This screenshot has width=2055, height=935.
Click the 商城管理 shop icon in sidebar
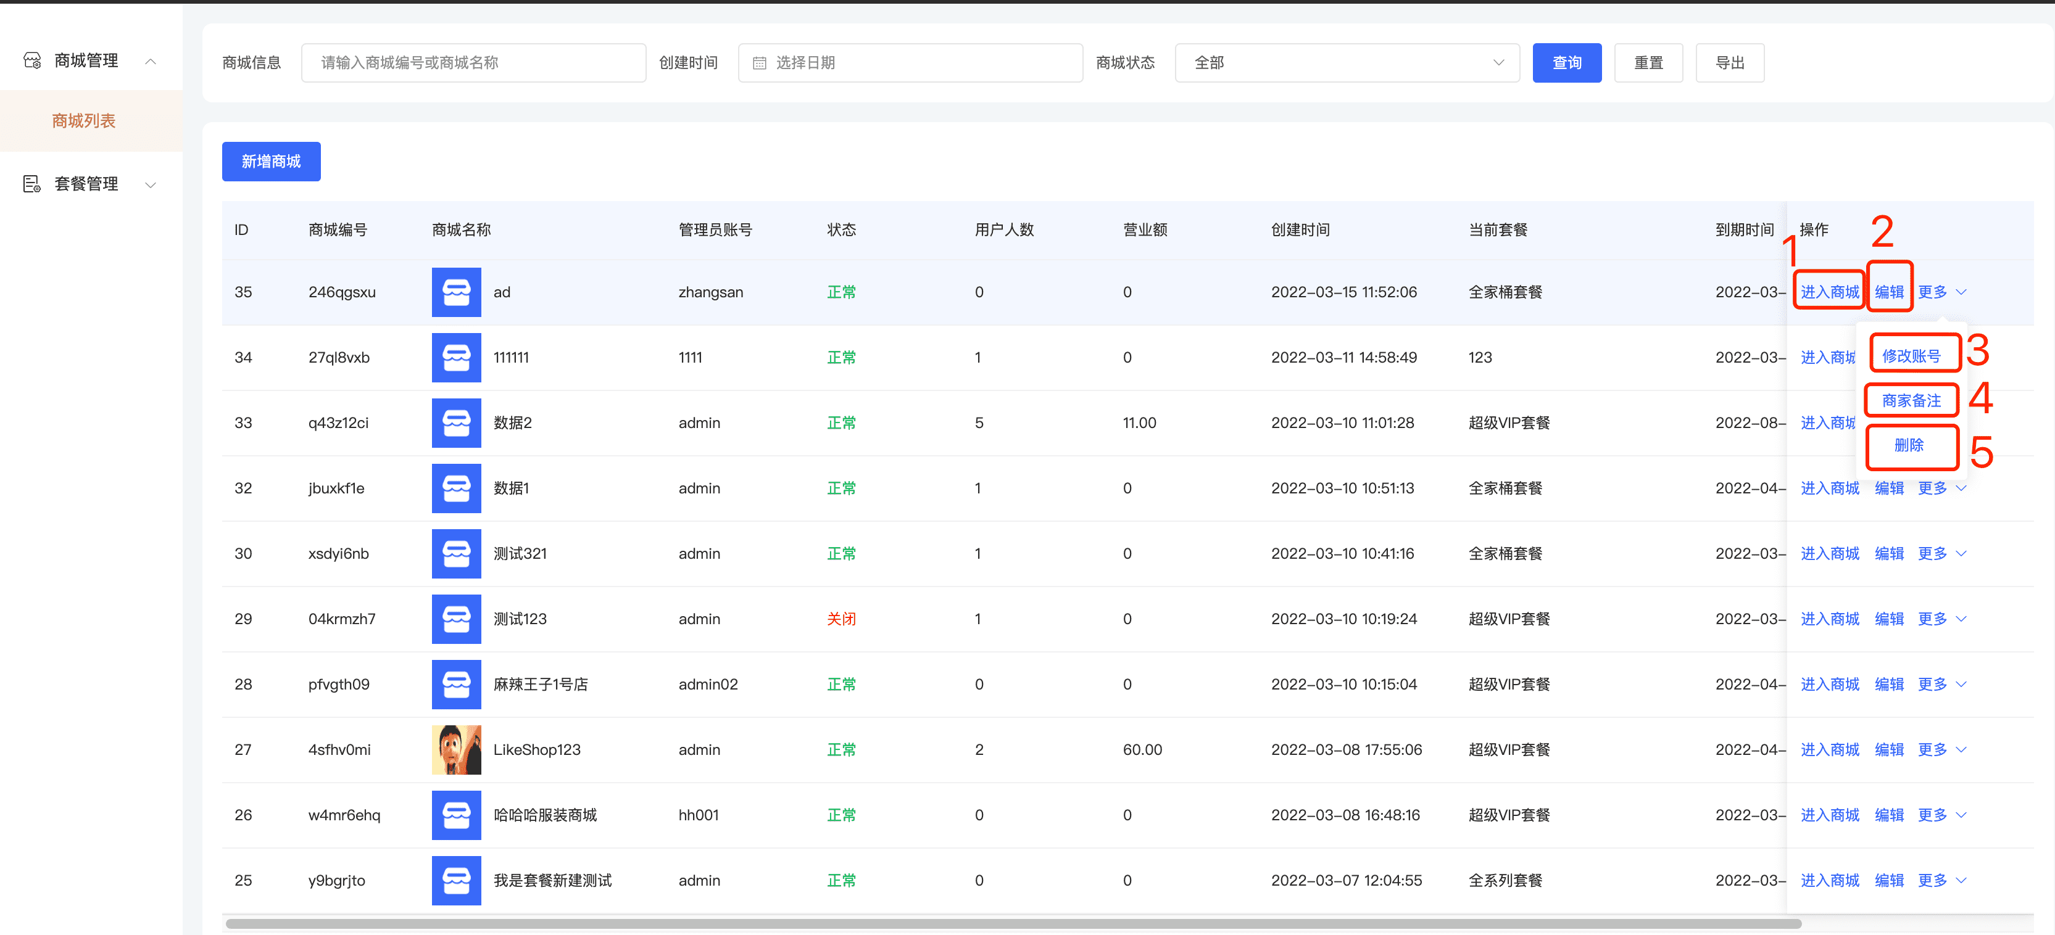point(32,60)
